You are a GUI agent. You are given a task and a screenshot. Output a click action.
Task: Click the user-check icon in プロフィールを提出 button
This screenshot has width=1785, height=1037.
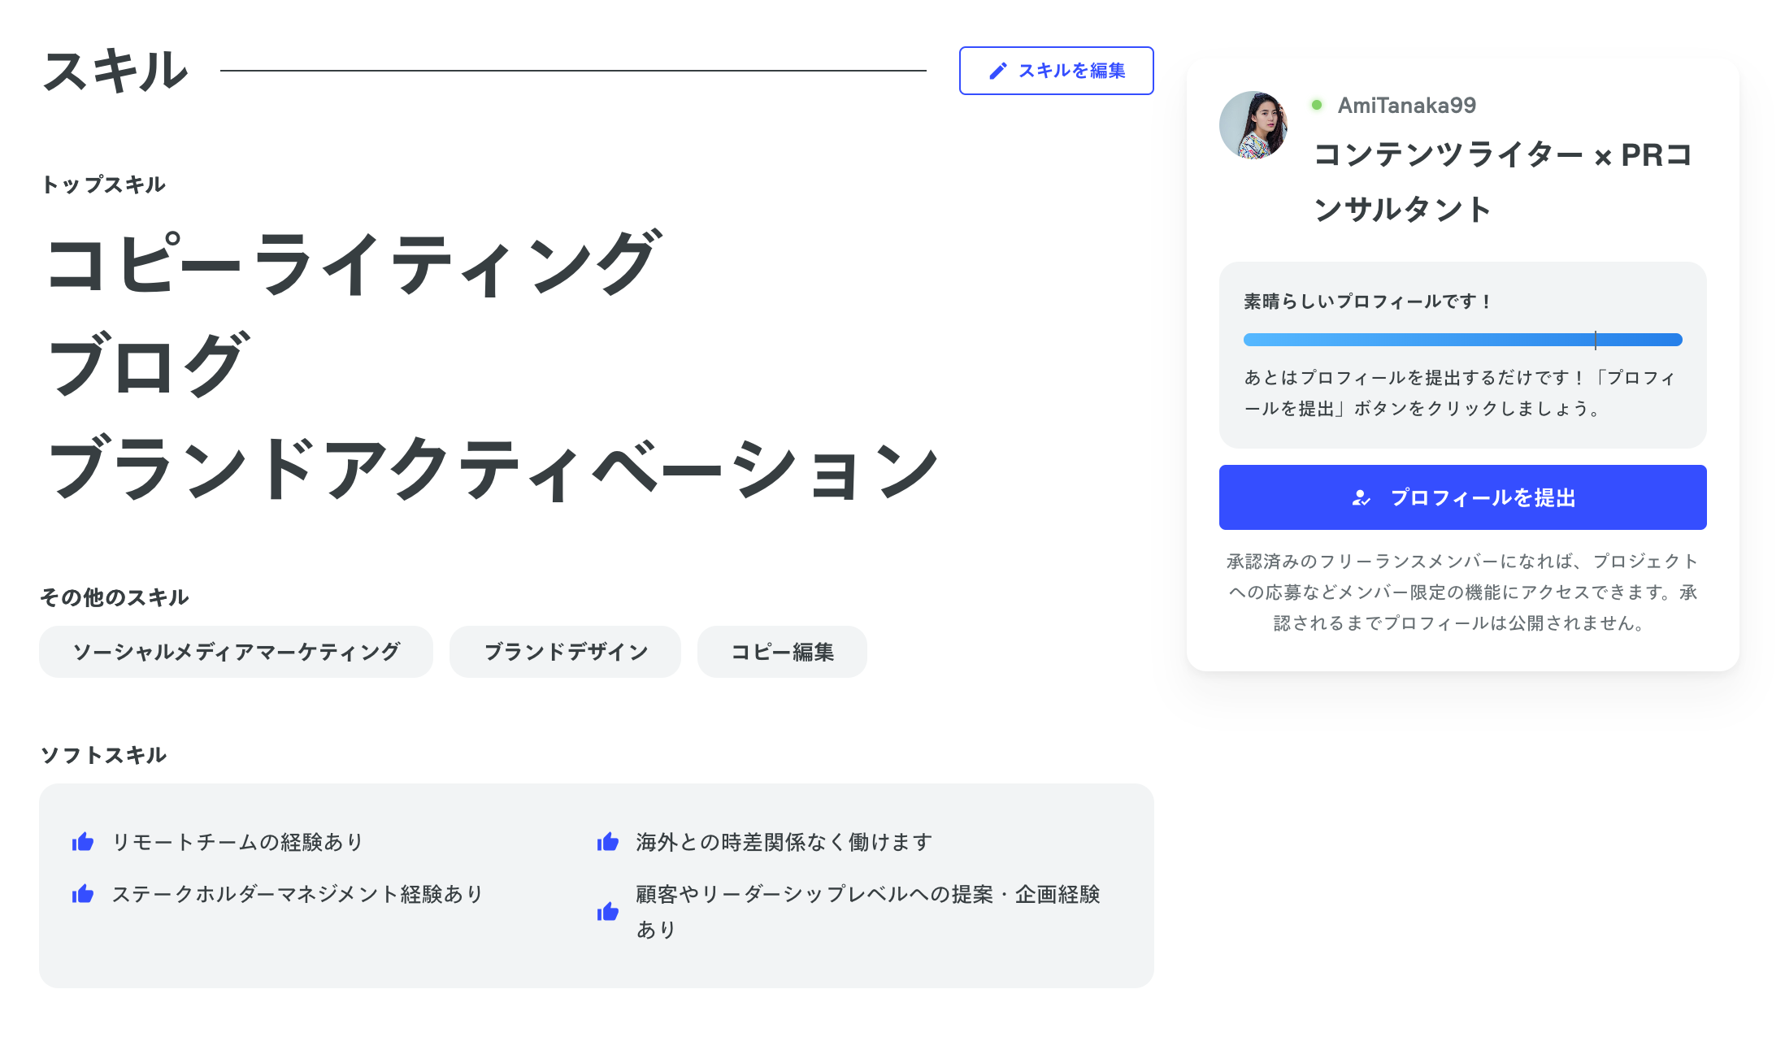point(1361,498)
